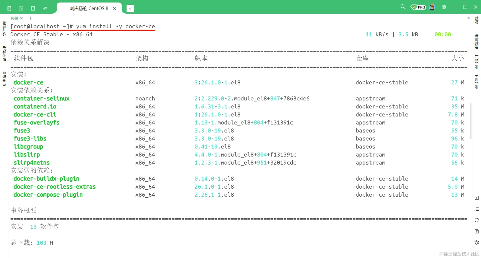Screen dimensions: 481x258
Task: Select the 终端 sub-tab
Action: (x=15, y=18)
